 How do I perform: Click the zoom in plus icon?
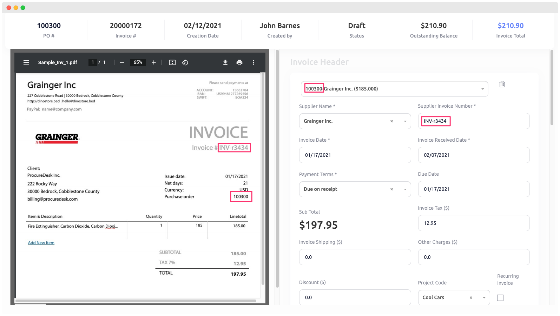tap(154, 62)
